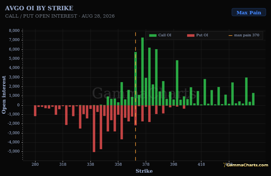
Task: Click the 318 strike axis label
Action: [63, 164]
